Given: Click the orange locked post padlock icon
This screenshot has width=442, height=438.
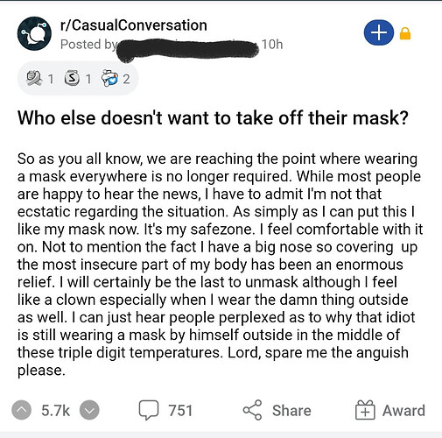Looking at the screenshot, I should pyautogui.click(x=405, y=33).
